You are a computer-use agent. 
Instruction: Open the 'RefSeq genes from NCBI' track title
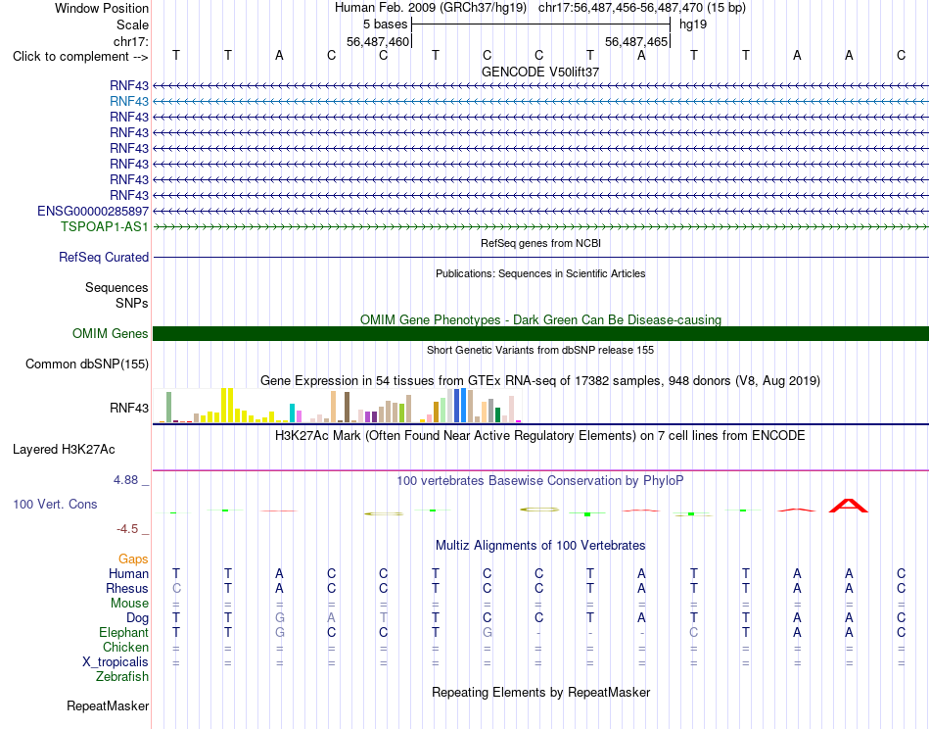tap(540, 243)
